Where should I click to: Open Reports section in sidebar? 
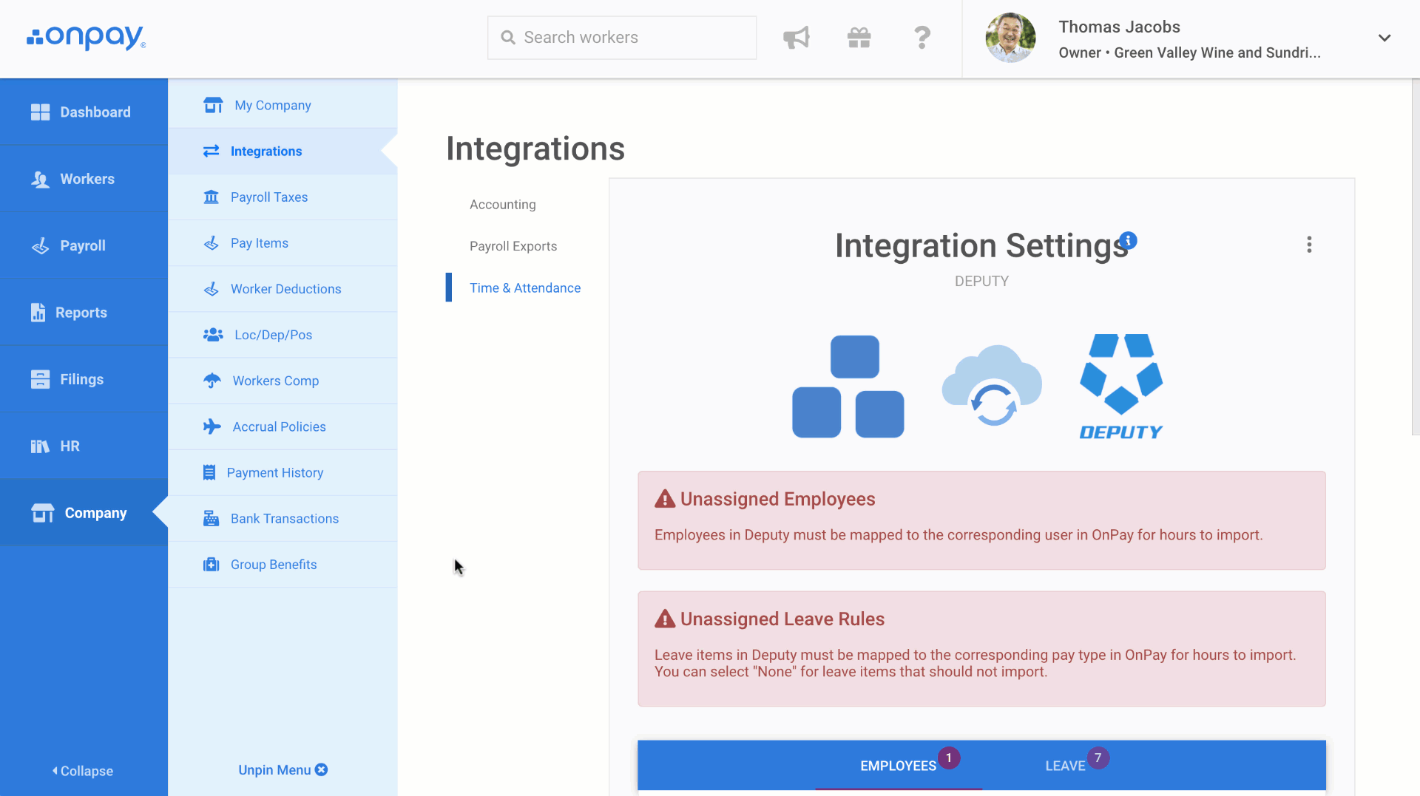coord(84,313)
